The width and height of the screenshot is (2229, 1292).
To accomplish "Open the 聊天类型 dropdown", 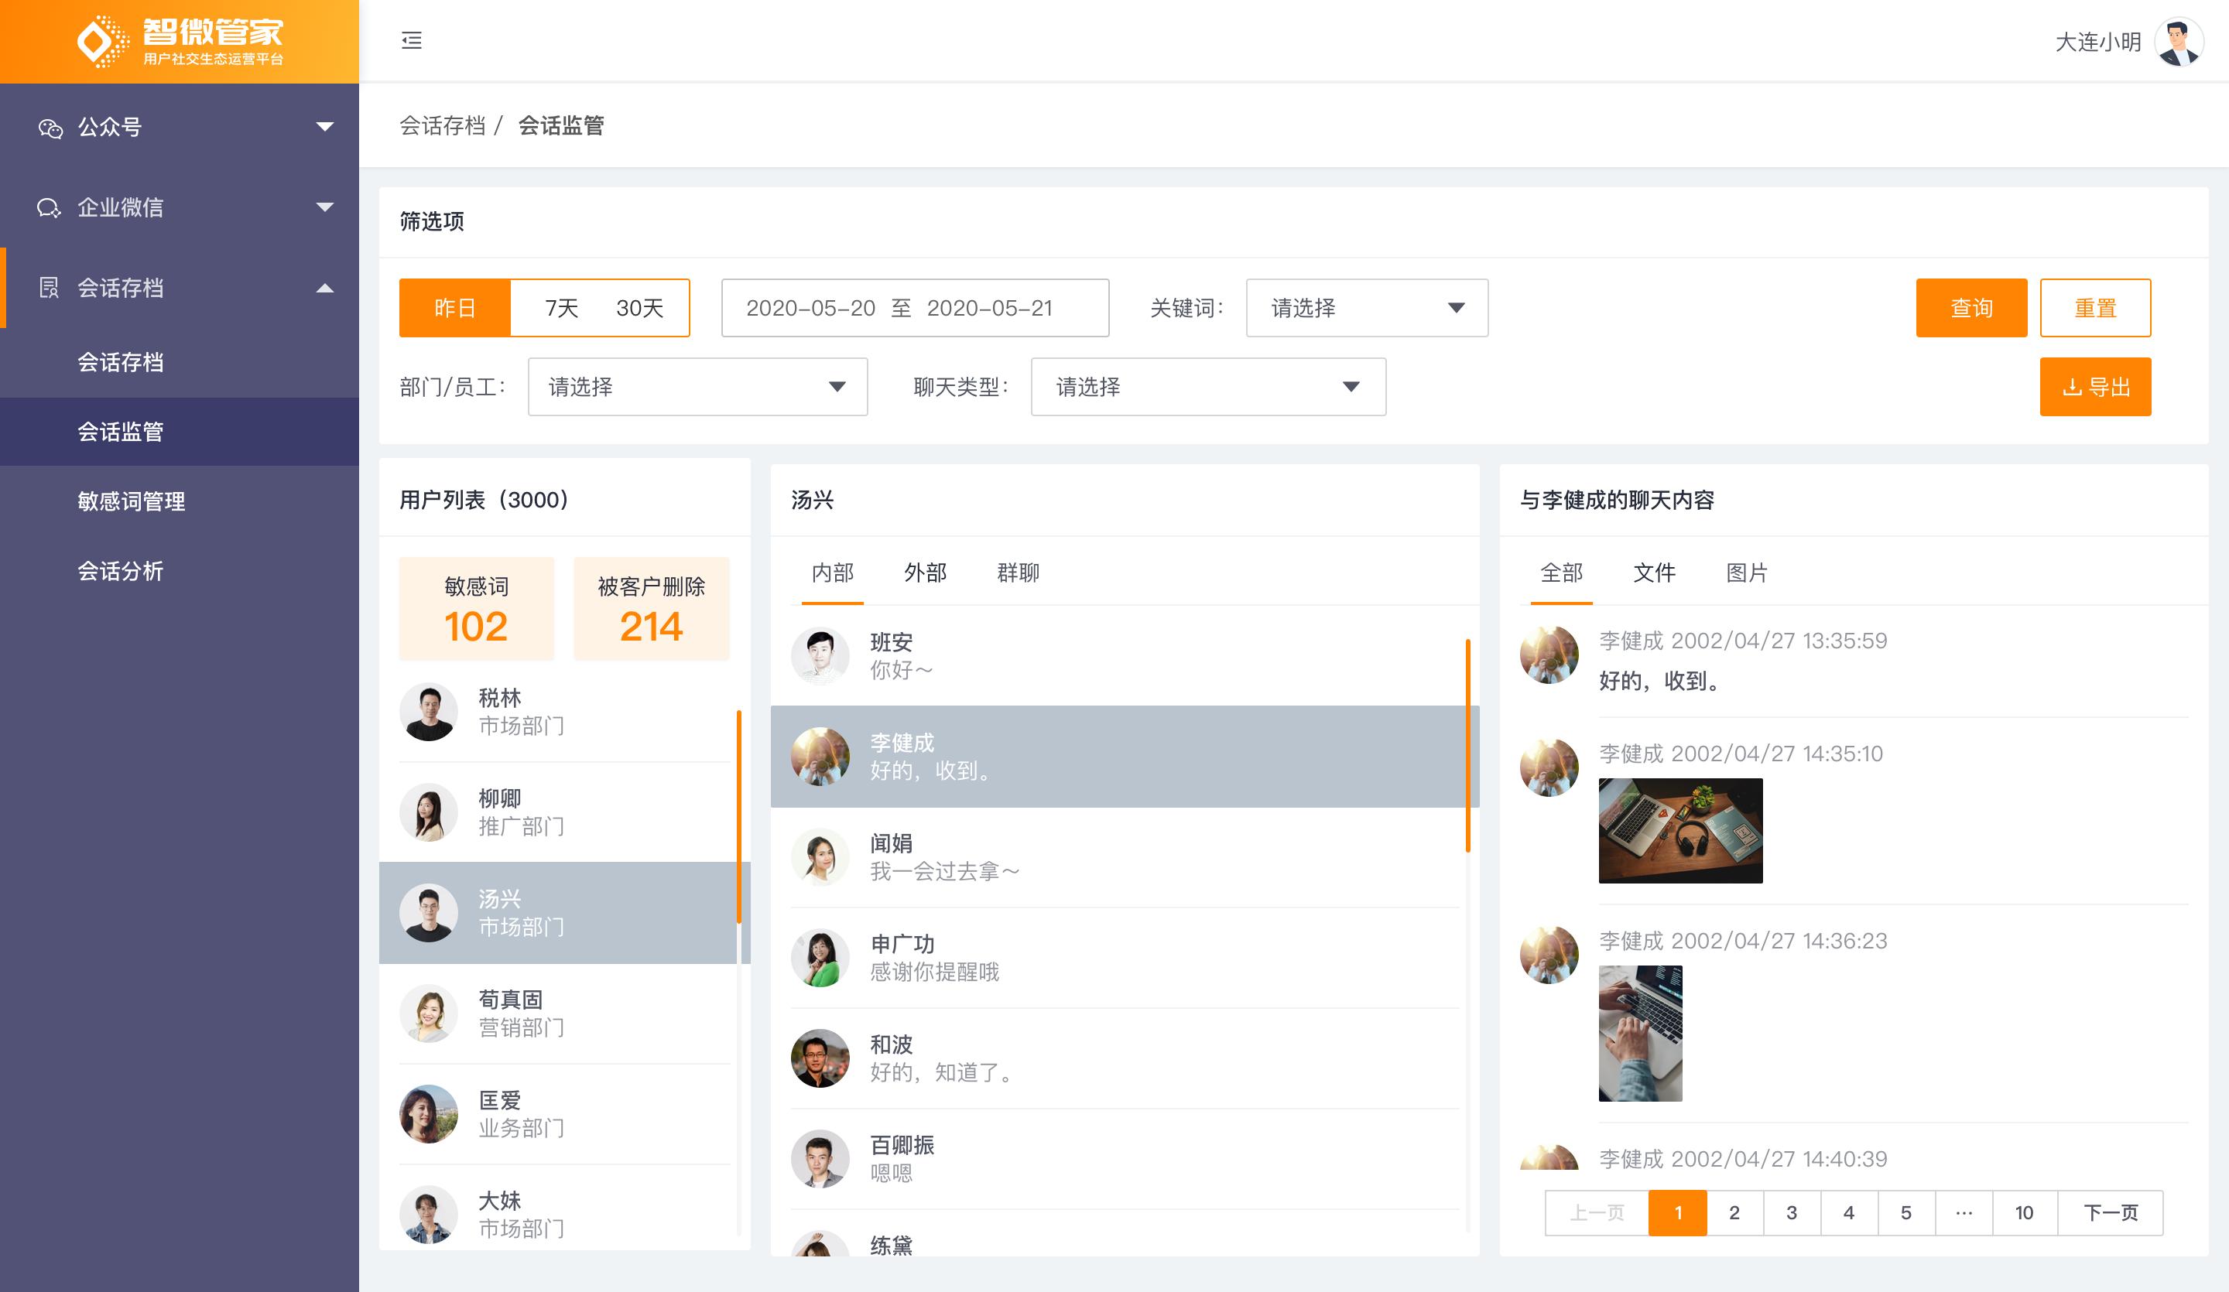I will tap(1207, 387).
